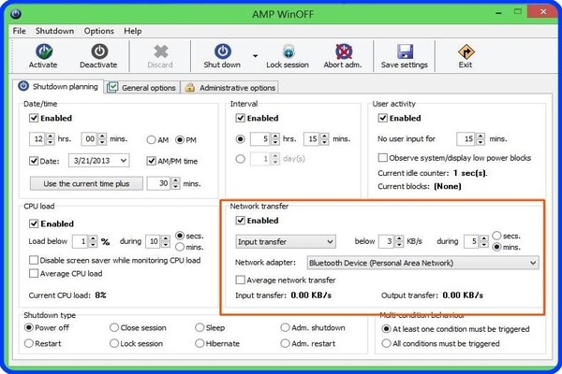
Task: Click the Lock session toolbar icon
Action: point(288,52)
